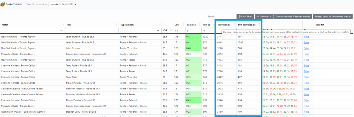
Task: Click the Match column header label
Action: click(x=5, y=25)
